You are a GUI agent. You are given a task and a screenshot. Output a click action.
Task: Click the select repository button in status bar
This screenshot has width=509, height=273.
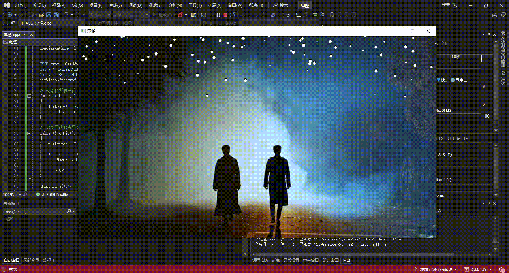point(477,269)
